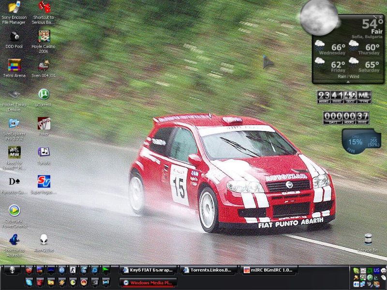Click the Saturday 65° forecast entry
Image resolution: width=387 pixels, height=290 pixels.
click(x=364, y=65)
